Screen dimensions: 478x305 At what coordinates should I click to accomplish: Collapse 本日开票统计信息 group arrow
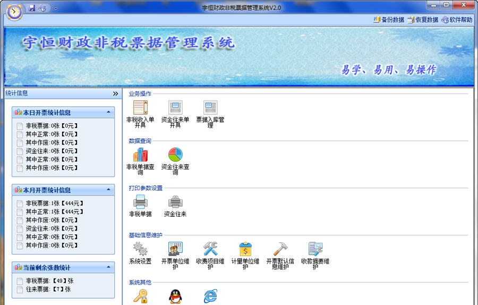click(108, 112)
